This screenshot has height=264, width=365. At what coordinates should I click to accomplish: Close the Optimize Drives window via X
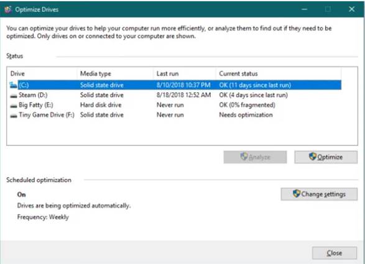pos(352,9)
